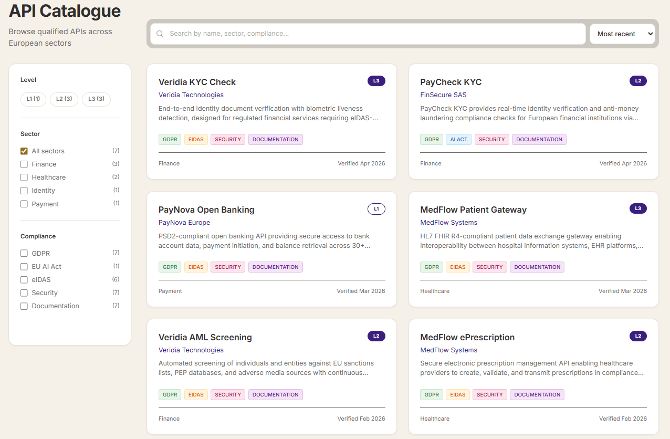Screen dimensions: 670x439
Task: Enable the eIDAS compliance filter
Action: [24, 279]
